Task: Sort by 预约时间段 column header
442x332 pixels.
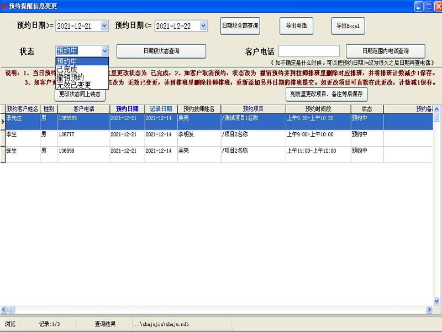Action: click(x=318, y=109)
